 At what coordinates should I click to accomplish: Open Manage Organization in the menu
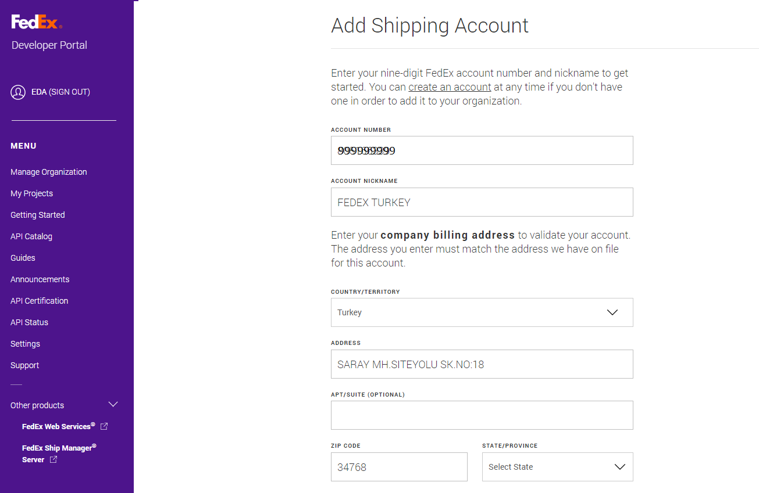click(49, 172)
